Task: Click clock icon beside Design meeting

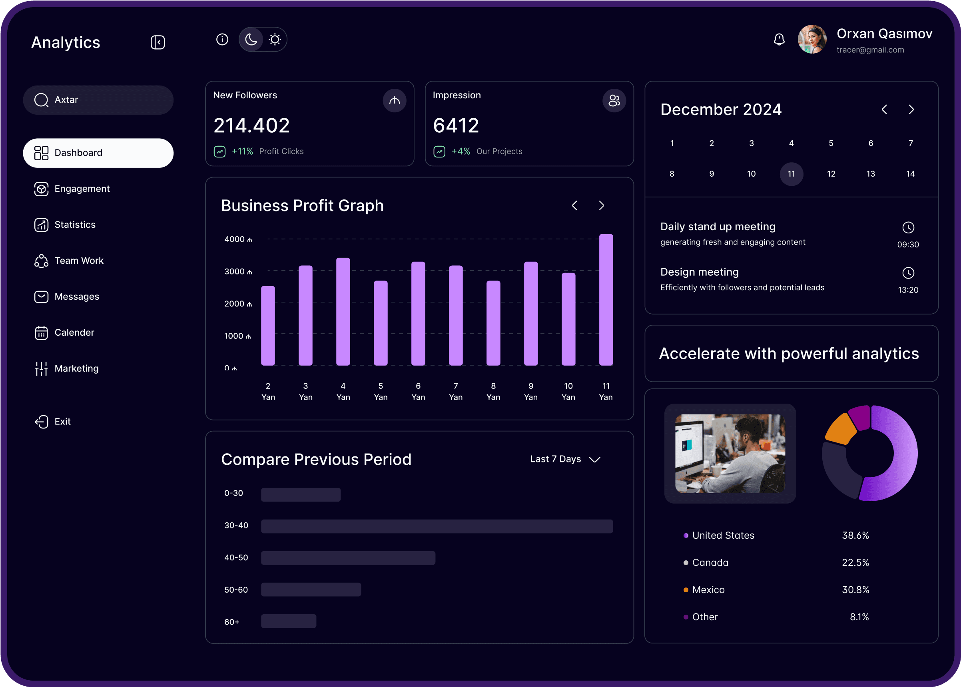Action: (908, 273)
